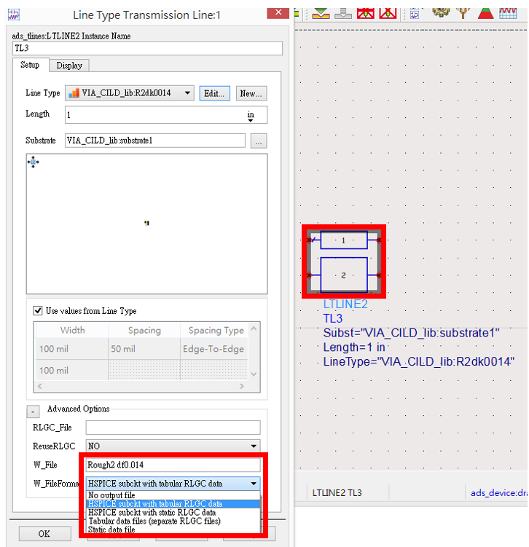Switch to the Display tab
Screen dimensions: 529x547
[x=69, y=66]
